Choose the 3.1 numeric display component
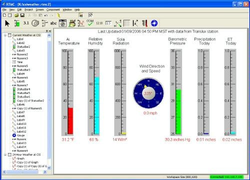 pyautogui.click(x=26, y=23)
